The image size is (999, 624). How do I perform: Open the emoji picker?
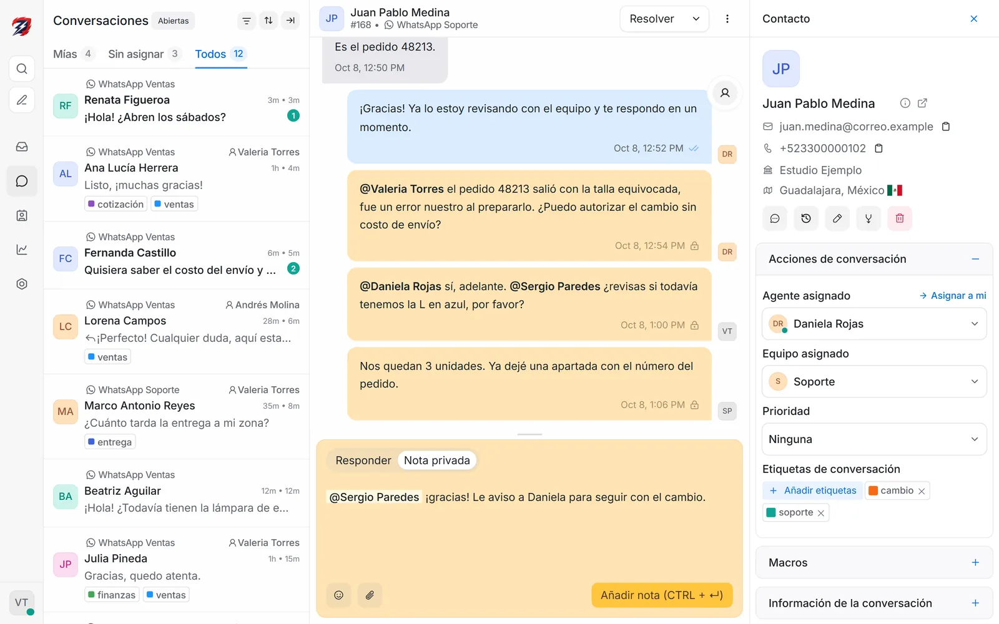338,595
